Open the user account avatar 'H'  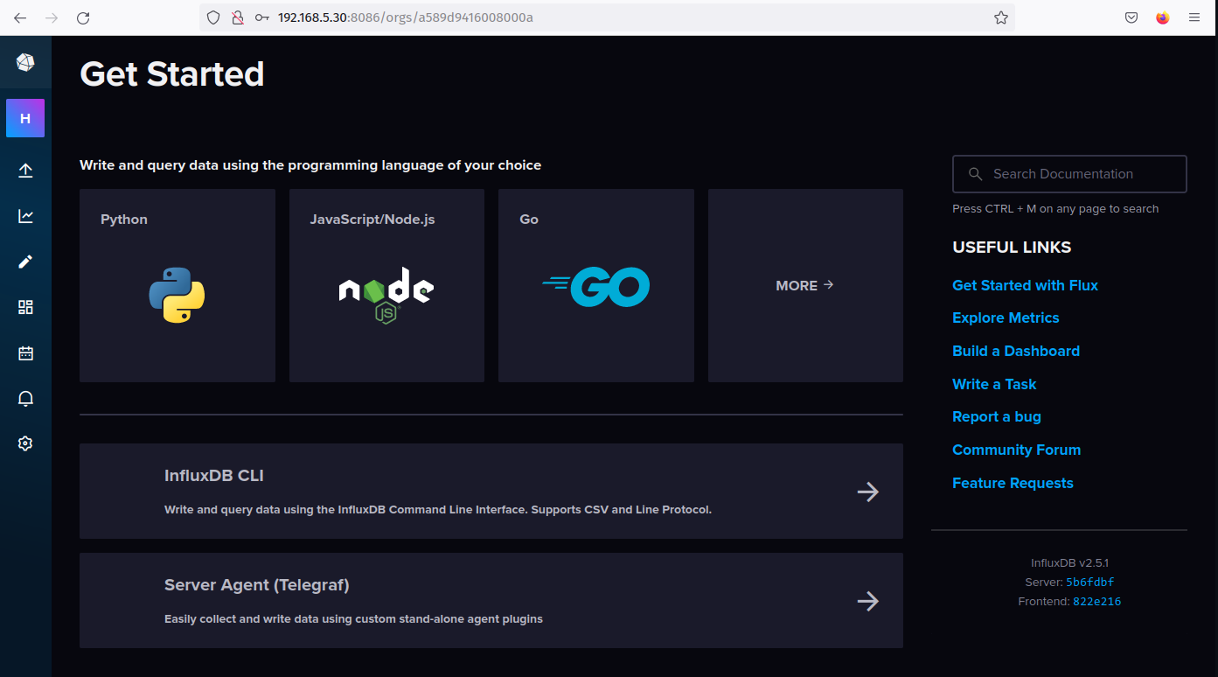pyautogui.click(x=25, y=118)
